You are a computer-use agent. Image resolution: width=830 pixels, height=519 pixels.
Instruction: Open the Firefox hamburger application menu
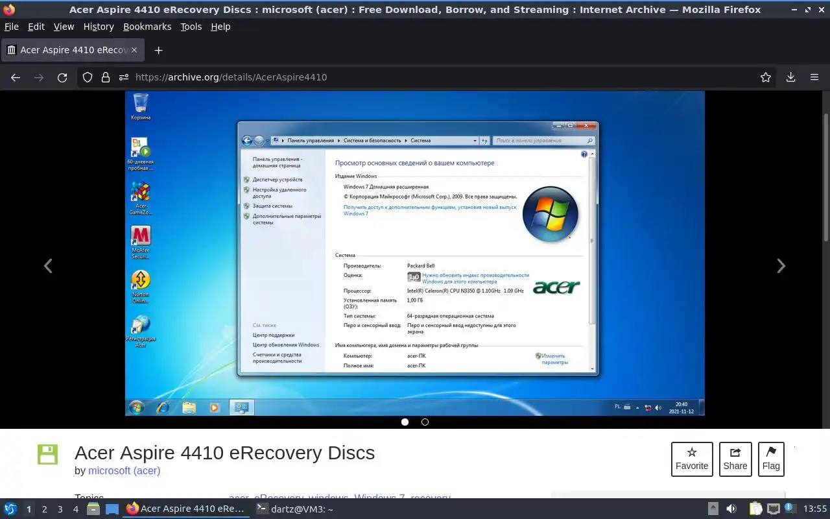pos(814,77)
